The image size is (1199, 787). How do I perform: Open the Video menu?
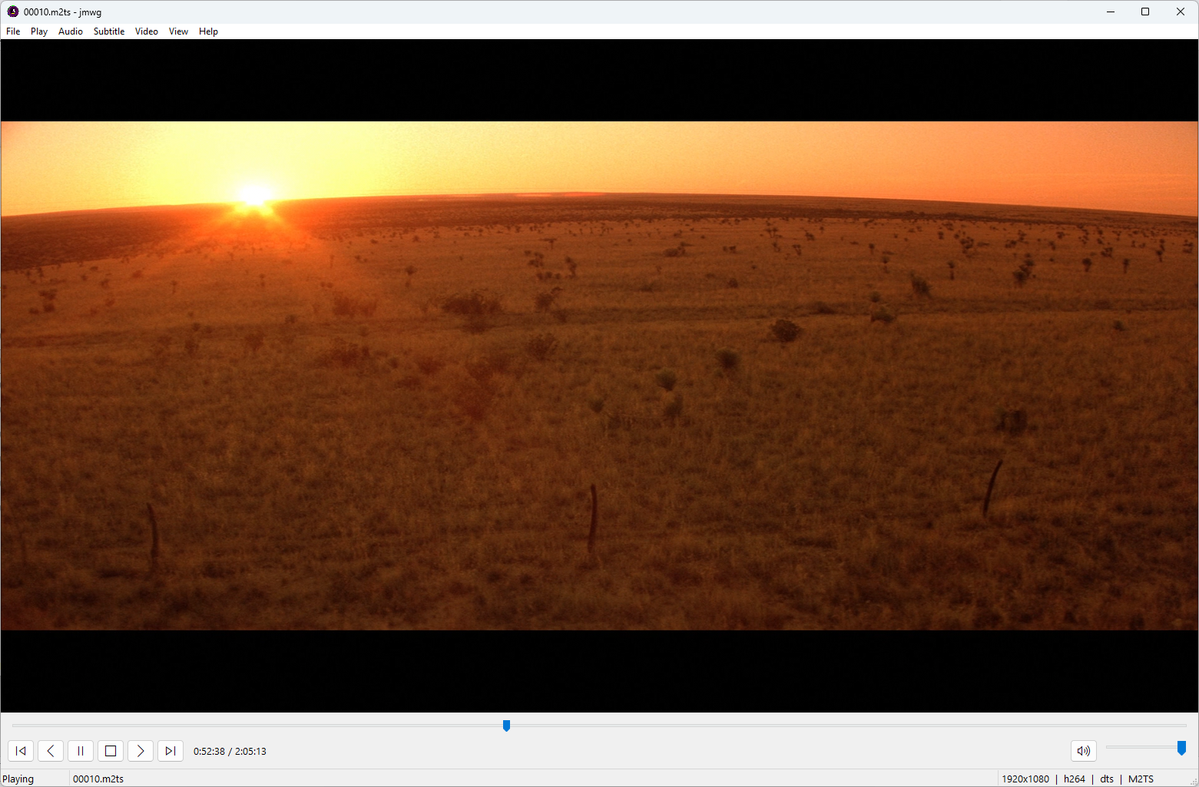pyautogui.click(x=147, y=31)
